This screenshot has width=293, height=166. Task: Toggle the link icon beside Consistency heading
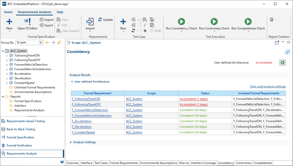(288, 52)
